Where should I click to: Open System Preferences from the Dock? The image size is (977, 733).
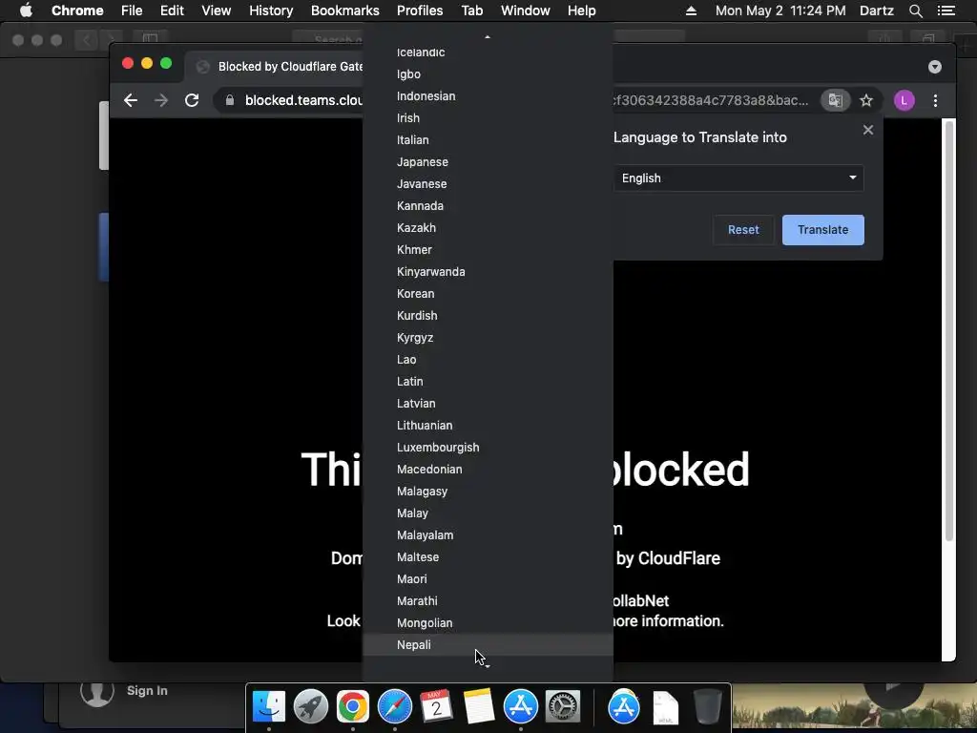[x=563, y=707]
